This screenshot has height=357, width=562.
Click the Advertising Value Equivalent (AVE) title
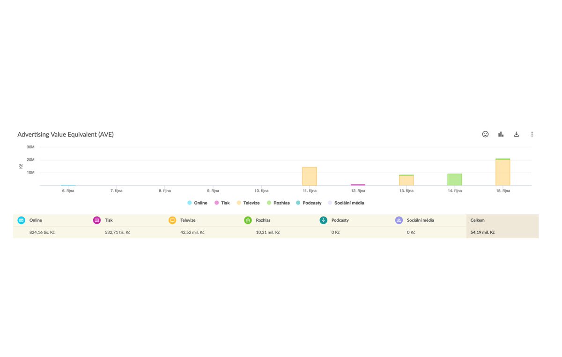(66, 134)
